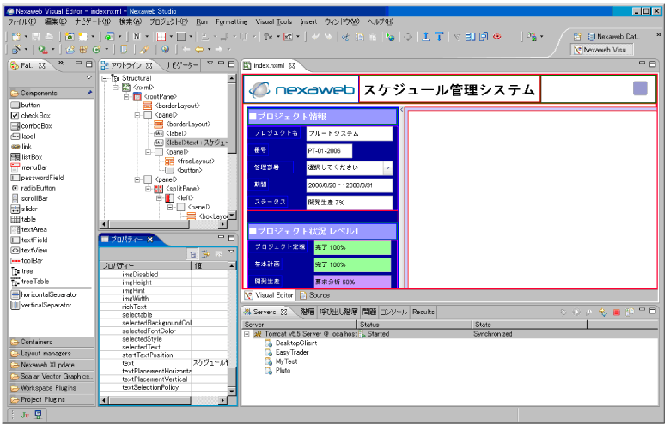Click the purple square button in header

click(x=640, y=88)
